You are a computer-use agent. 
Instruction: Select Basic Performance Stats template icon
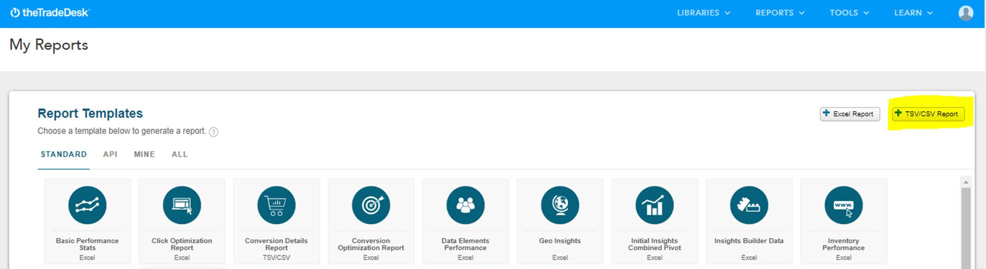click(87, 205)
